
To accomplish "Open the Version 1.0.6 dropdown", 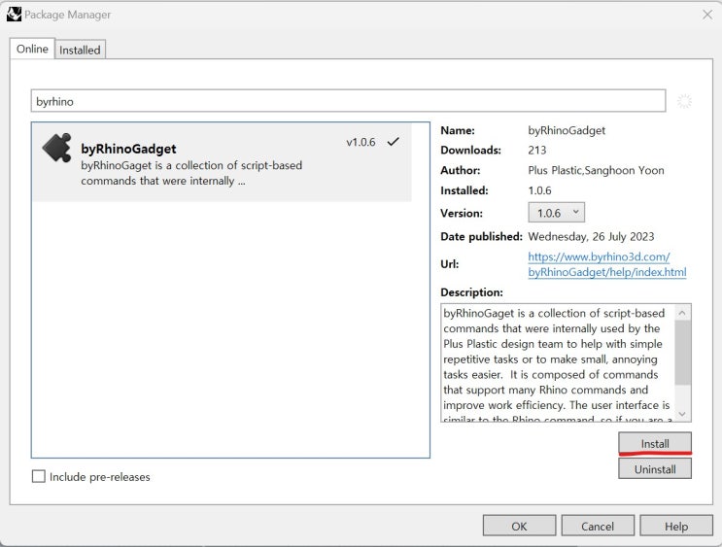I will 556,213.
